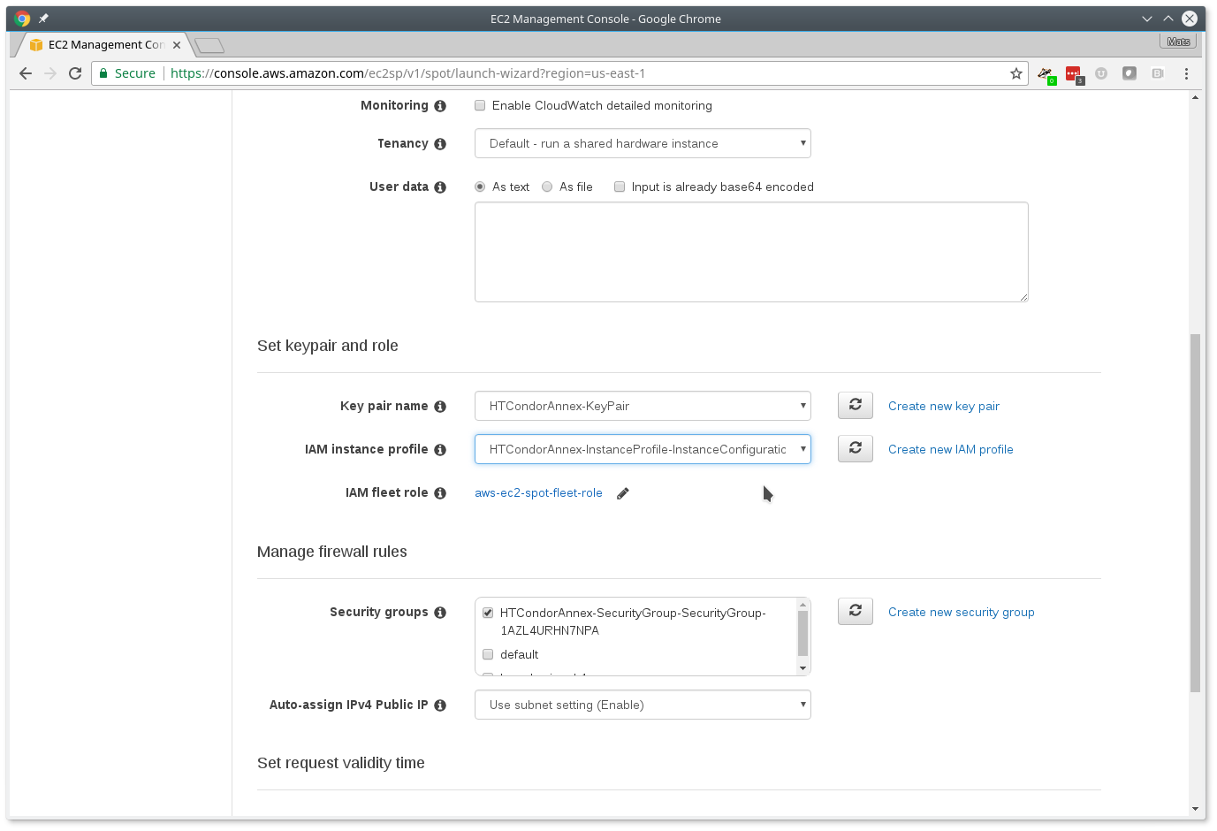
Task: Check the default security group checkbox
Action: coord(488,654)
